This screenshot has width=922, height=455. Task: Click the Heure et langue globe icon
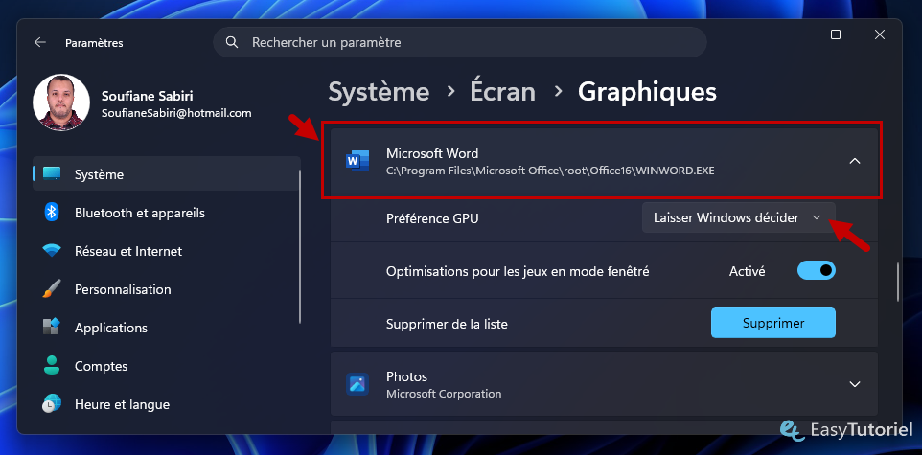(52, 404)
